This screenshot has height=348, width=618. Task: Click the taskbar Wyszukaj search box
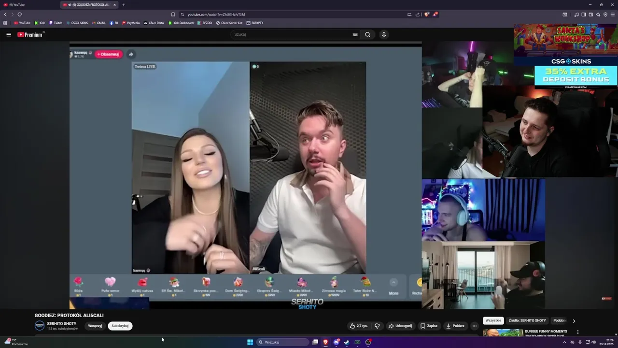coord(283,342)
